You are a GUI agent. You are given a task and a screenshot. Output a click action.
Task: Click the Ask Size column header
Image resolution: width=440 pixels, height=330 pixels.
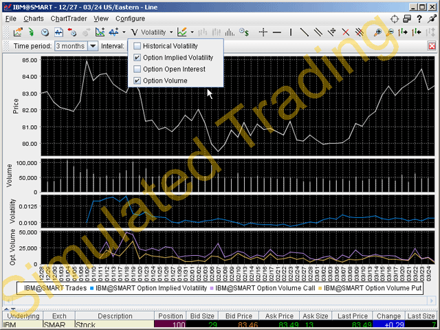point(316,316)
